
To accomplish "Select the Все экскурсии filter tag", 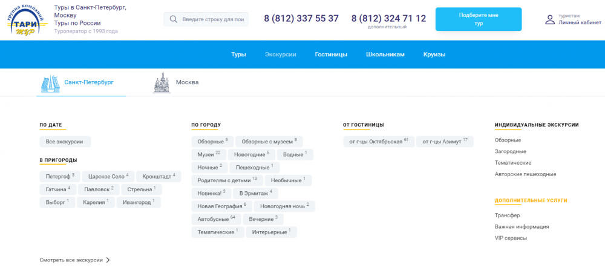I will 65,142.
